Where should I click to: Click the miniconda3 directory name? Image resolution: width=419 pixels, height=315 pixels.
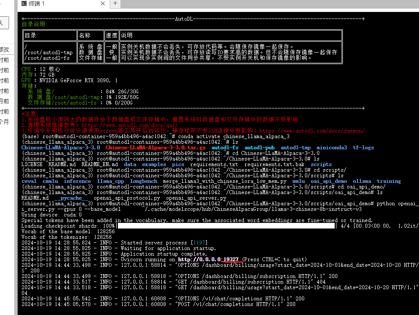point(332,148)
